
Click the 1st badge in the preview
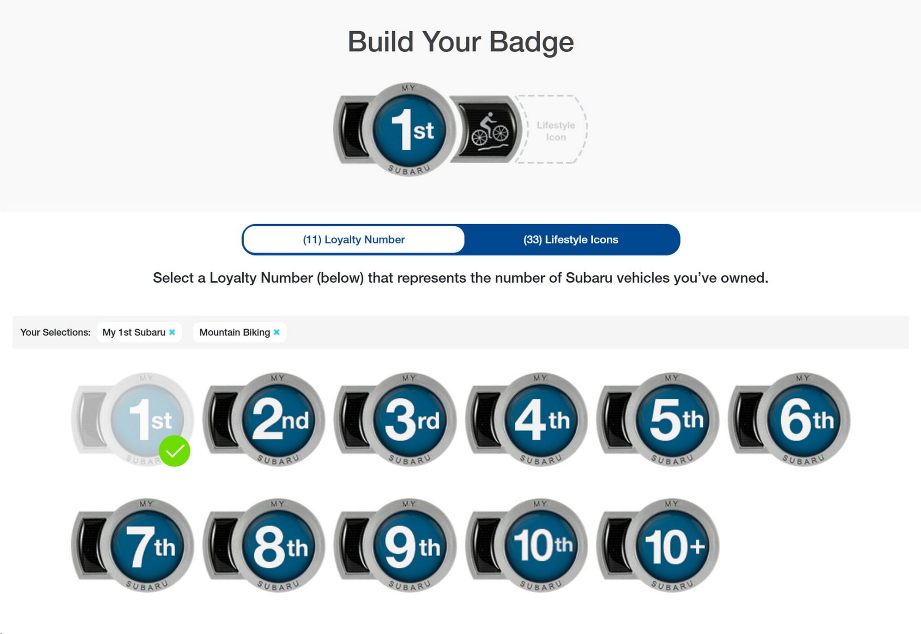[x=409, y=130]
